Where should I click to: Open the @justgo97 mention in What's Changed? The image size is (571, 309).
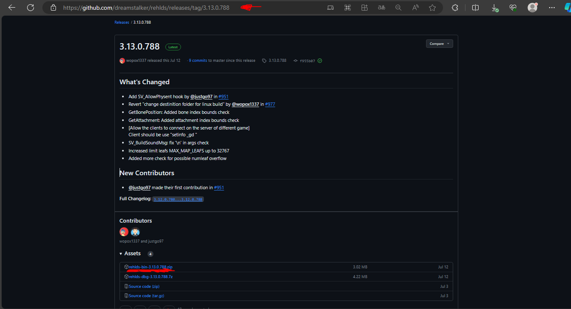[x=201, y=97]
